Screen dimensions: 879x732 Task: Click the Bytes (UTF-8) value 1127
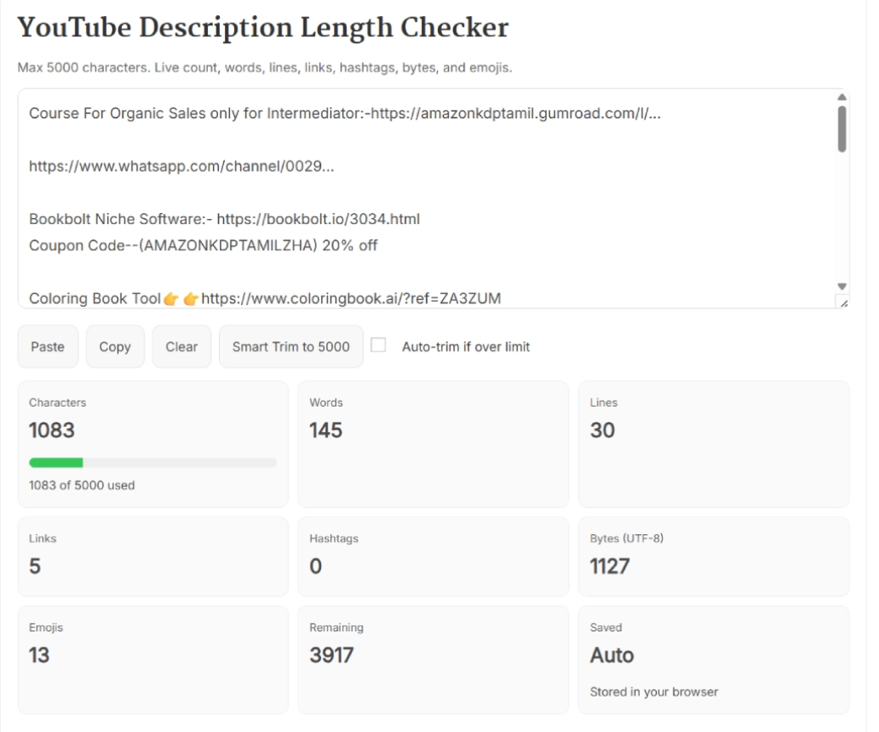click(609, 566)
